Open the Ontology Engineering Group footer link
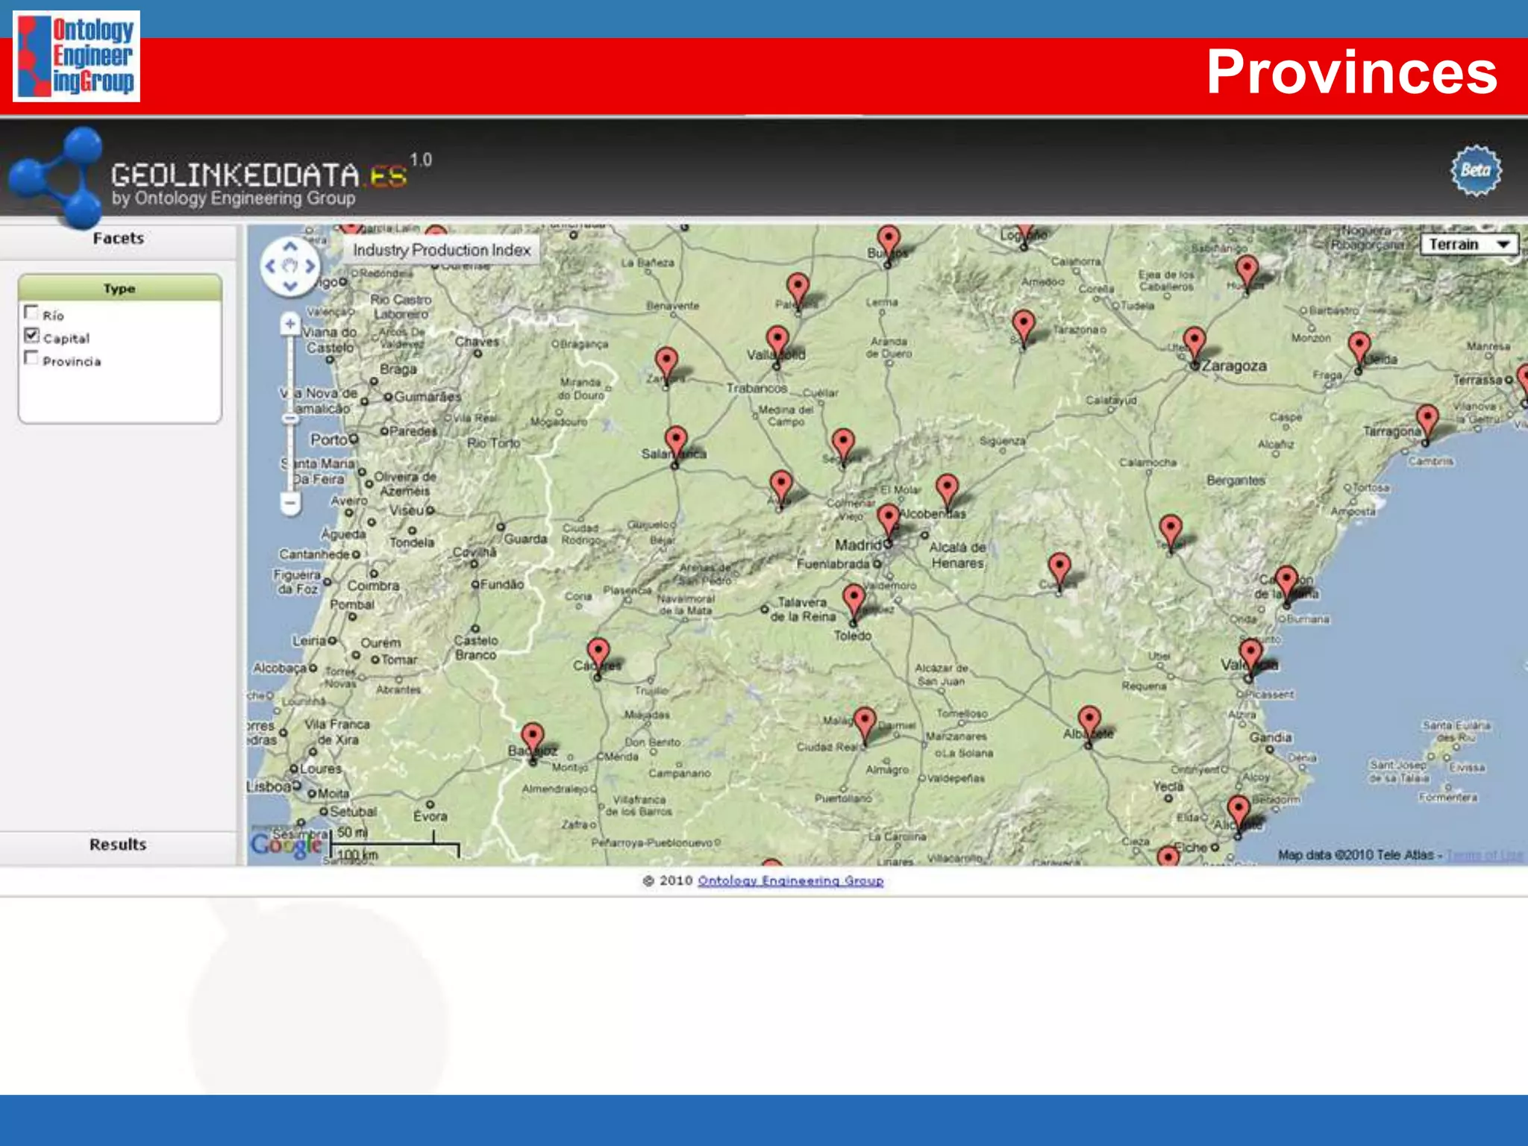Screen dimensions: 1528x1146 (790, 881)
